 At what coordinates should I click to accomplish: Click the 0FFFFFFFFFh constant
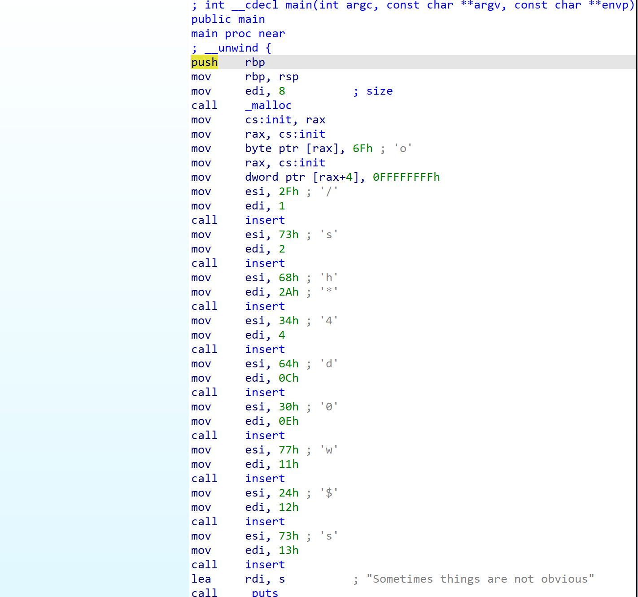coord(406,177)
